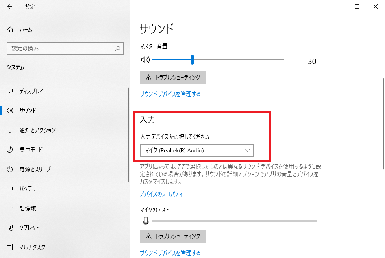Click the Display monitor icon

10,91
